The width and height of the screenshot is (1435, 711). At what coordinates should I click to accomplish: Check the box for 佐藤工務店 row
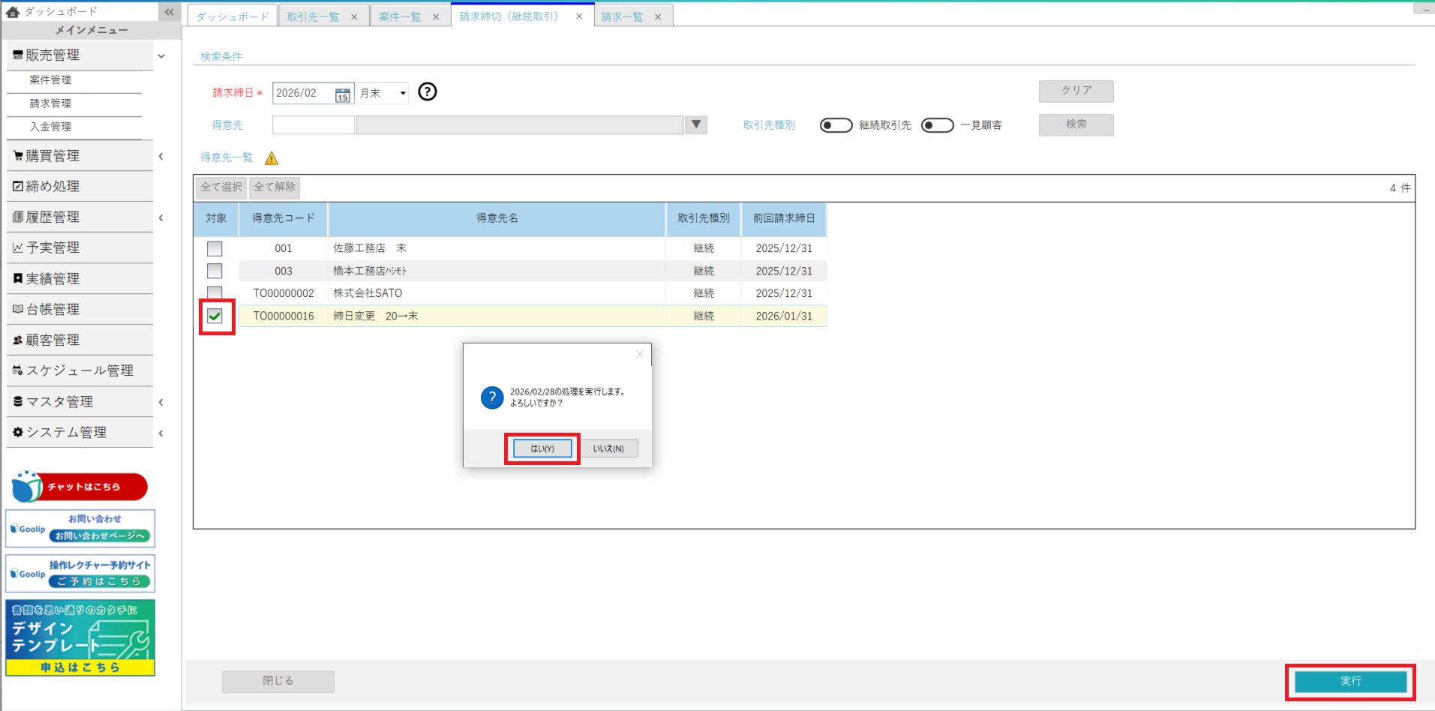(x=215, y=248)
